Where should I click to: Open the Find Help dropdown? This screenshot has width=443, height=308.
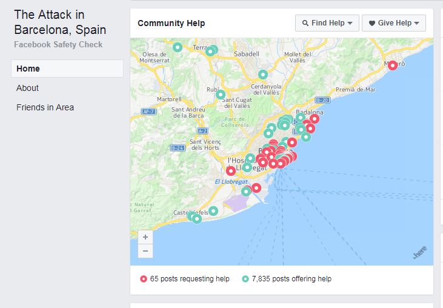click(x=327, y=23)
